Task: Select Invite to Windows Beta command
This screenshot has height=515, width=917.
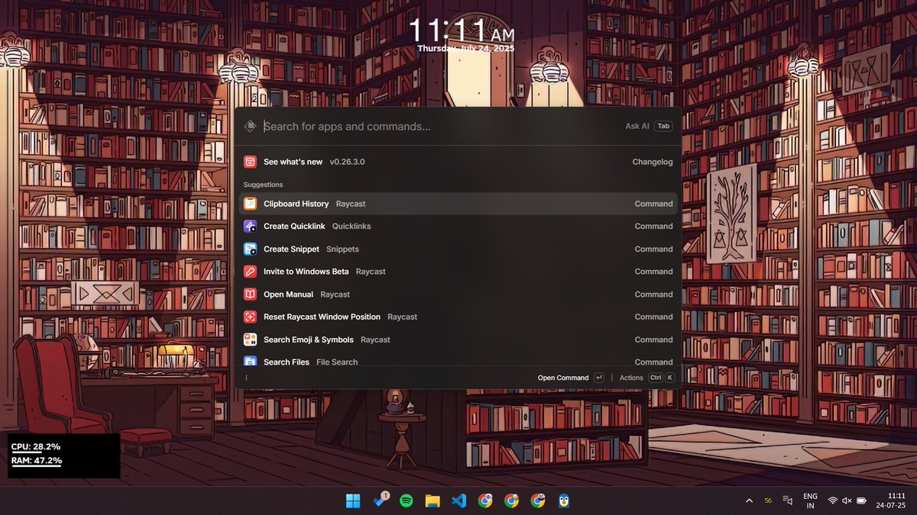Action: coord(458,272)
